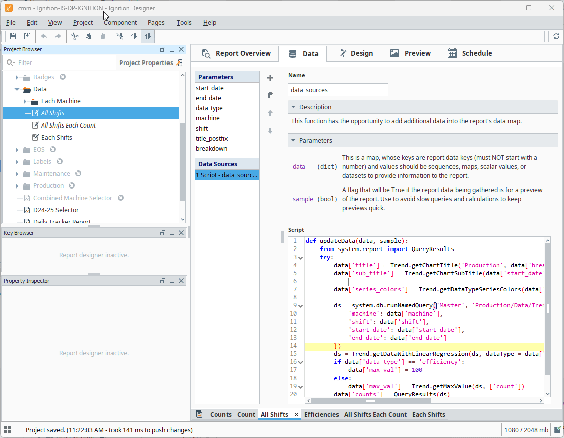This screenshot has width=564, height=438.
Task: Open the Project menu
Action: tap(83, 22)
